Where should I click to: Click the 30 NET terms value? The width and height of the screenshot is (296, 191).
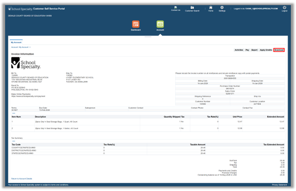(x=14, y=110)
